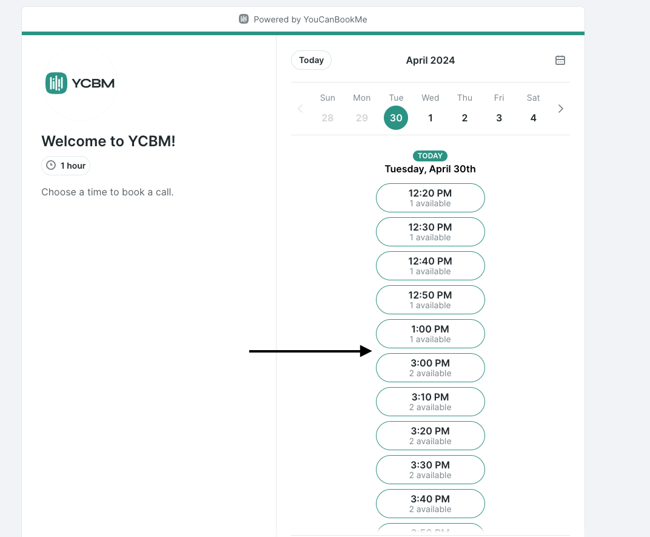Viewport: 650px width, 537px height.
Task: Click the clock icon in duration badge
Action: click(x=51, y=166)
